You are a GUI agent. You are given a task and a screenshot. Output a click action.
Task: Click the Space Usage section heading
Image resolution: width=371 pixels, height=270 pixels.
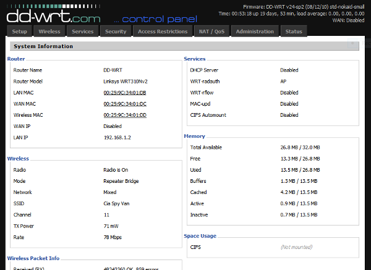coord(200,236)
